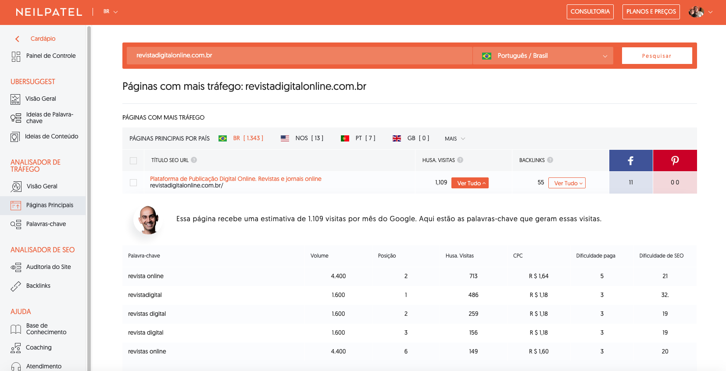The height and width of the screenshot is (371, 726).
Task: Collapse visits with Ver Tudo button
Action: pos(470,183)
